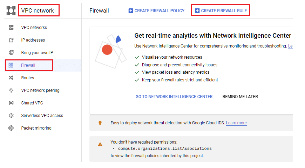Click Create Firewall Policy button
The width and height of the screenshot is (305, 168).
click(156, 11)
